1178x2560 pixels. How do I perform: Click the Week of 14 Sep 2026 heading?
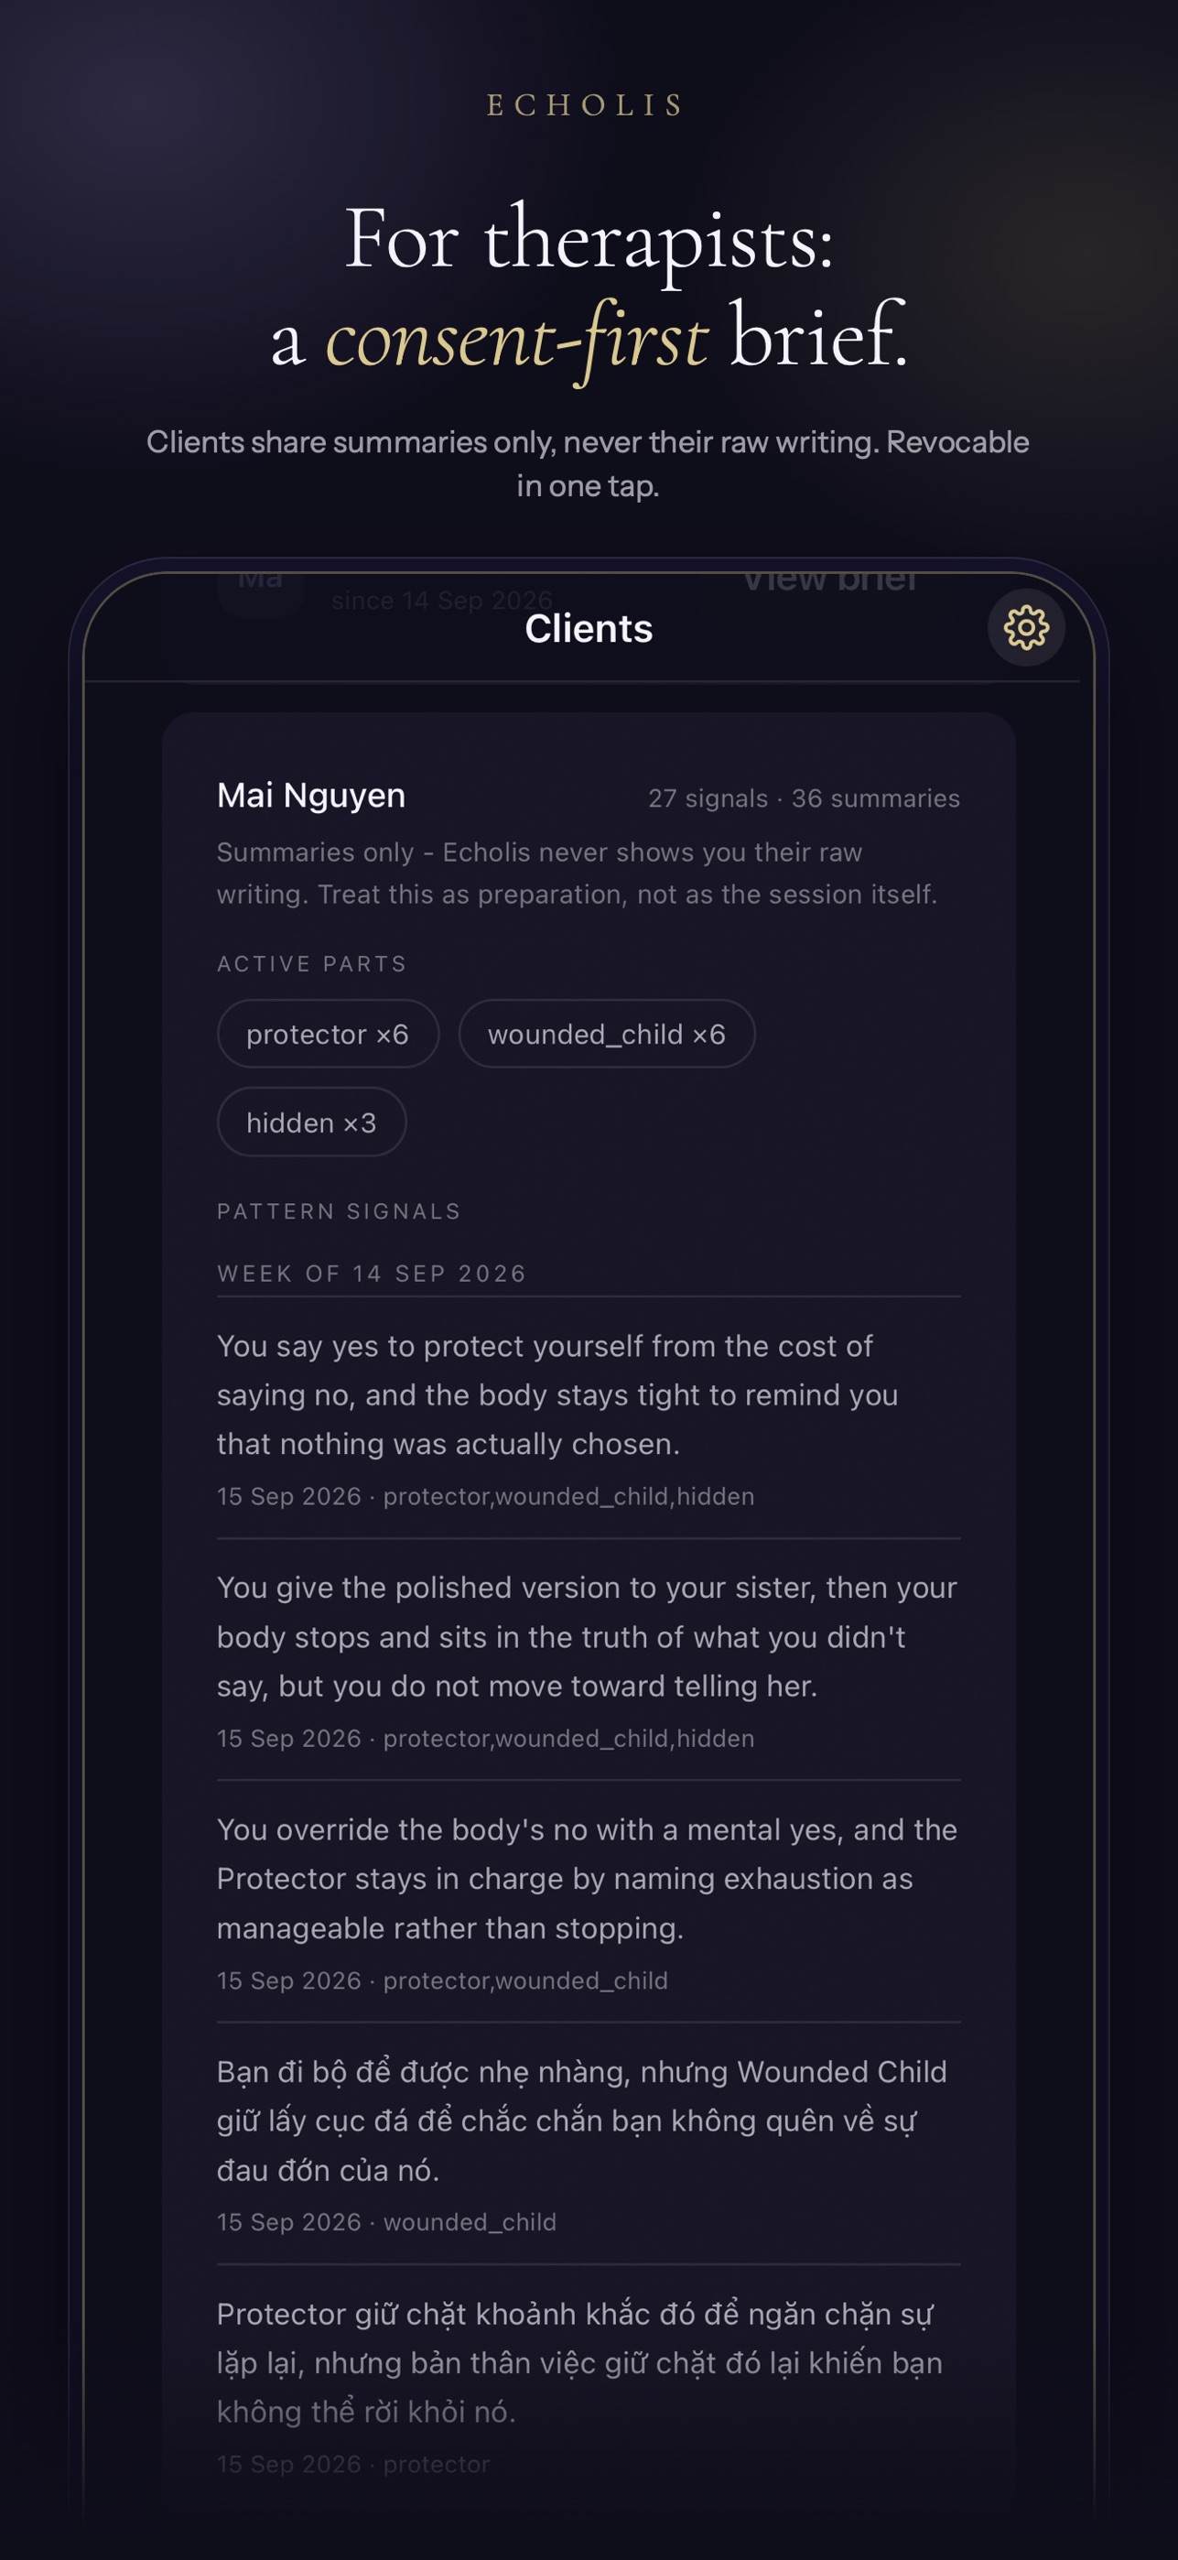(372, 1273)
